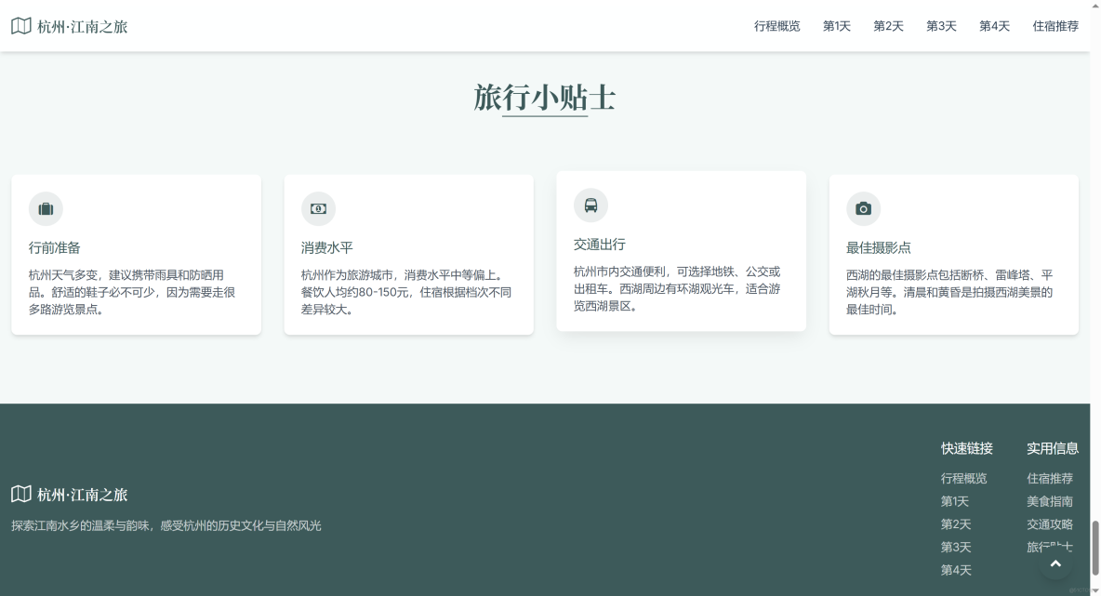1101x596 pixels.
Task: Switch to 第4天 in the navigation bar
Action: click(x=993, y=26)
